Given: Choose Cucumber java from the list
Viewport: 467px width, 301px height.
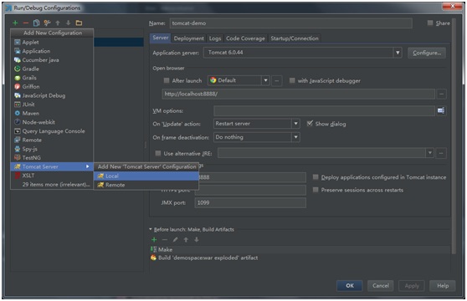Looking at the screenshot, I should pos(52,60).
